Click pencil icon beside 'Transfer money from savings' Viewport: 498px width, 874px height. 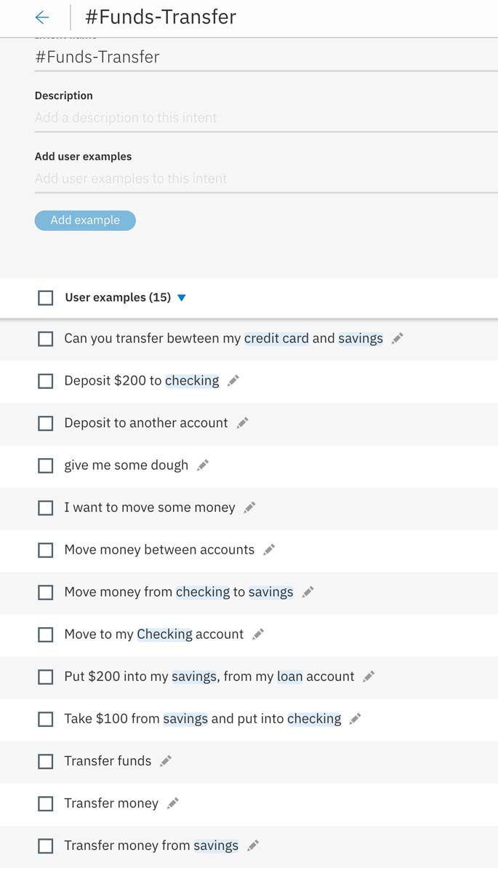(x=253, y=846)
